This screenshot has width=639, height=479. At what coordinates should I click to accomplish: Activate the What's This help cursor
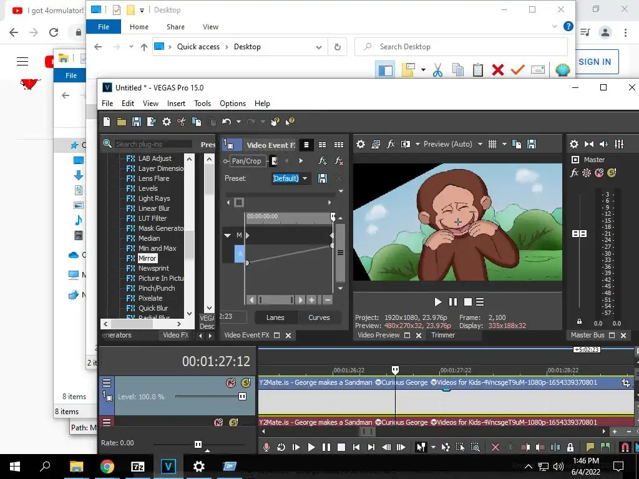(x=290, y=122)
